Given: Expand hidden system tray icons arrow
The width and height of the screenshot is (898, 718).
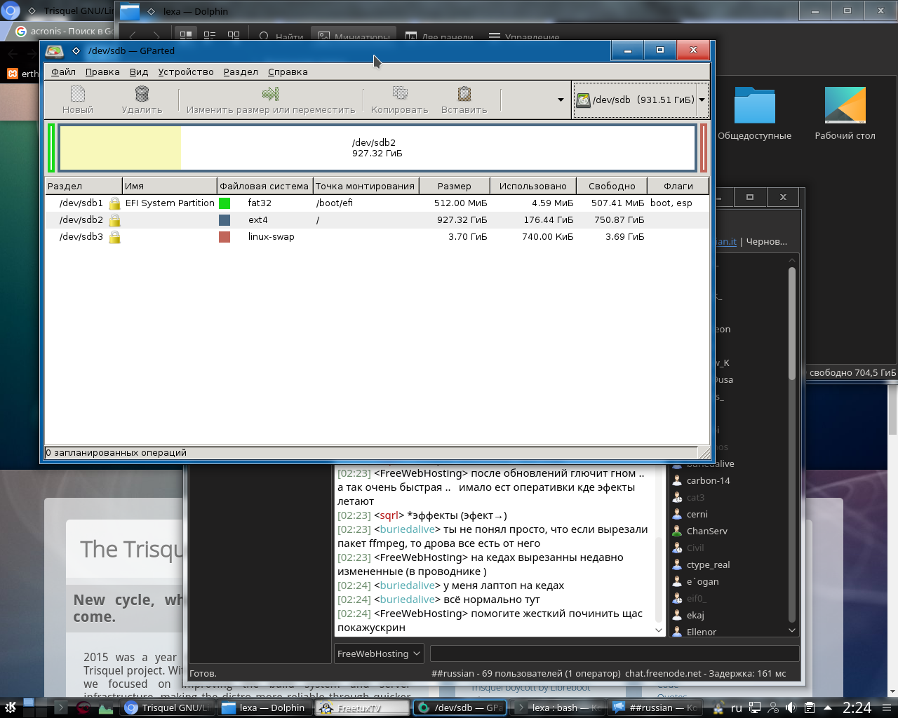Looking at the screenshot, I should point(828,707).
